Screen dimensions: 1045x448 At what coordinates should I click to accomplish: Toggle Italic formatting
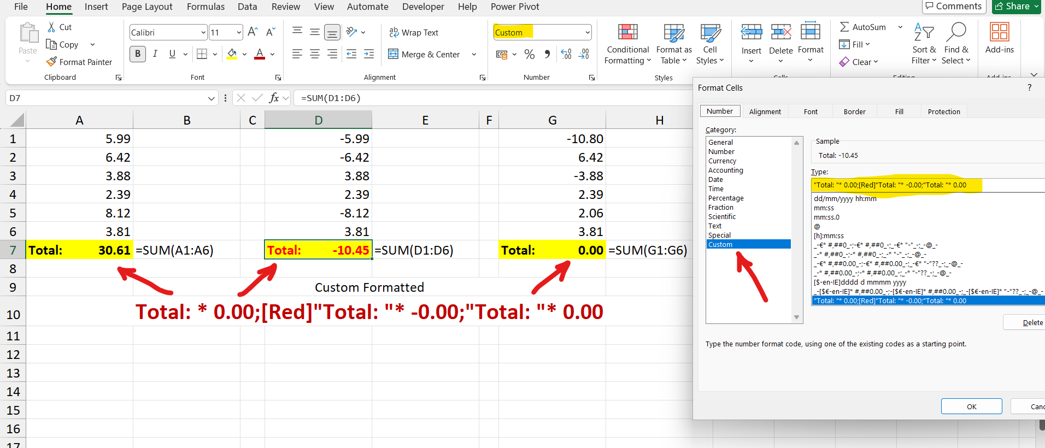pos(155,54)
